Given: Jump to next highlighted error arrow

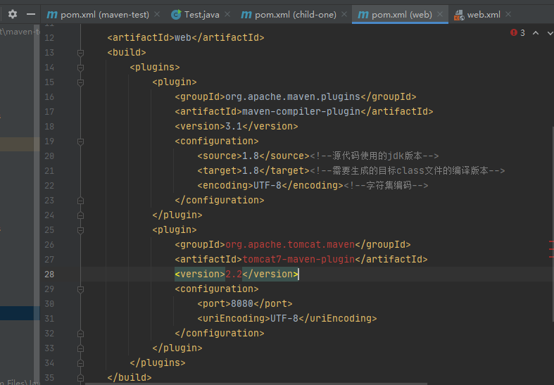Looking at the screenshot, I should pyautogui.click(x=548, y=33).
